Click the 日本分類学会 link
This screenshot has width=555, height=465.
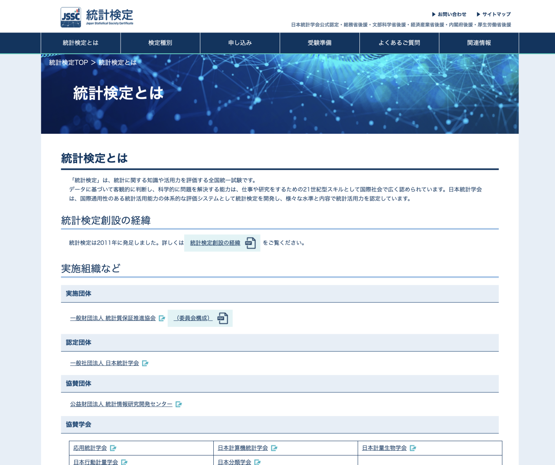(x=234, y=462)
